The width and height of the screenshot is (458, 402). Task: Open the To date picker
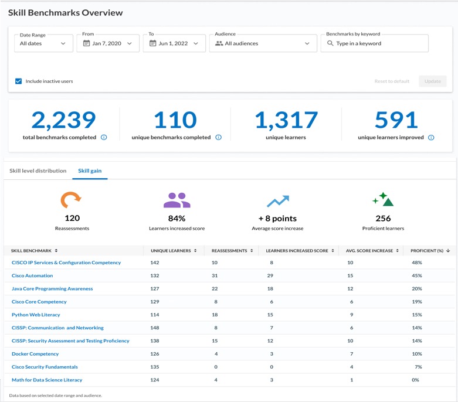pyautogui.click(x=174, y=43)
